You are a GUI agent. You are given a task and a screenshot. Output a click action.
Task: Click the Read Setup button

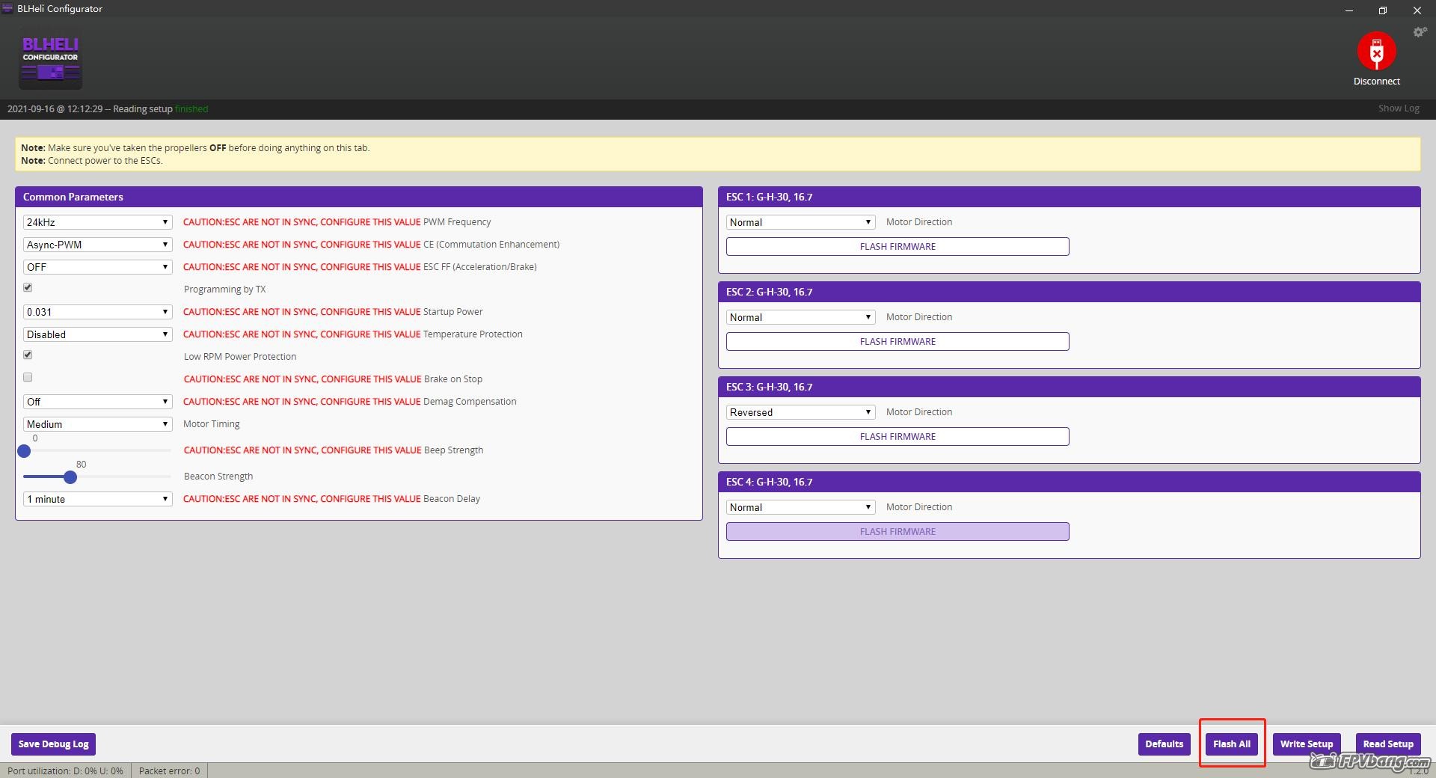[1388, 744]
